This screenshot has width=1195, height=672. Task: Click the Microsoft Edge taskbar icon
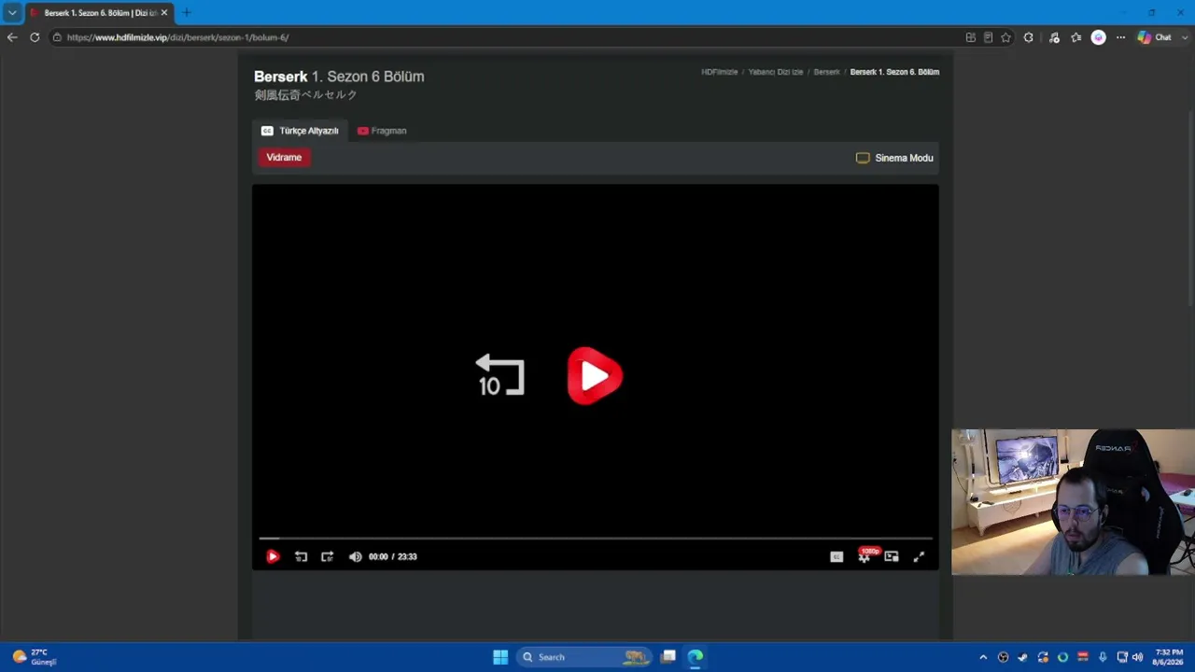[x=696, y=657]
